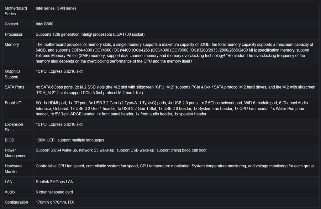This screenshot has height=209, width=321.
Task: Select the Expansion Slots row label
Action: (14, 127)
